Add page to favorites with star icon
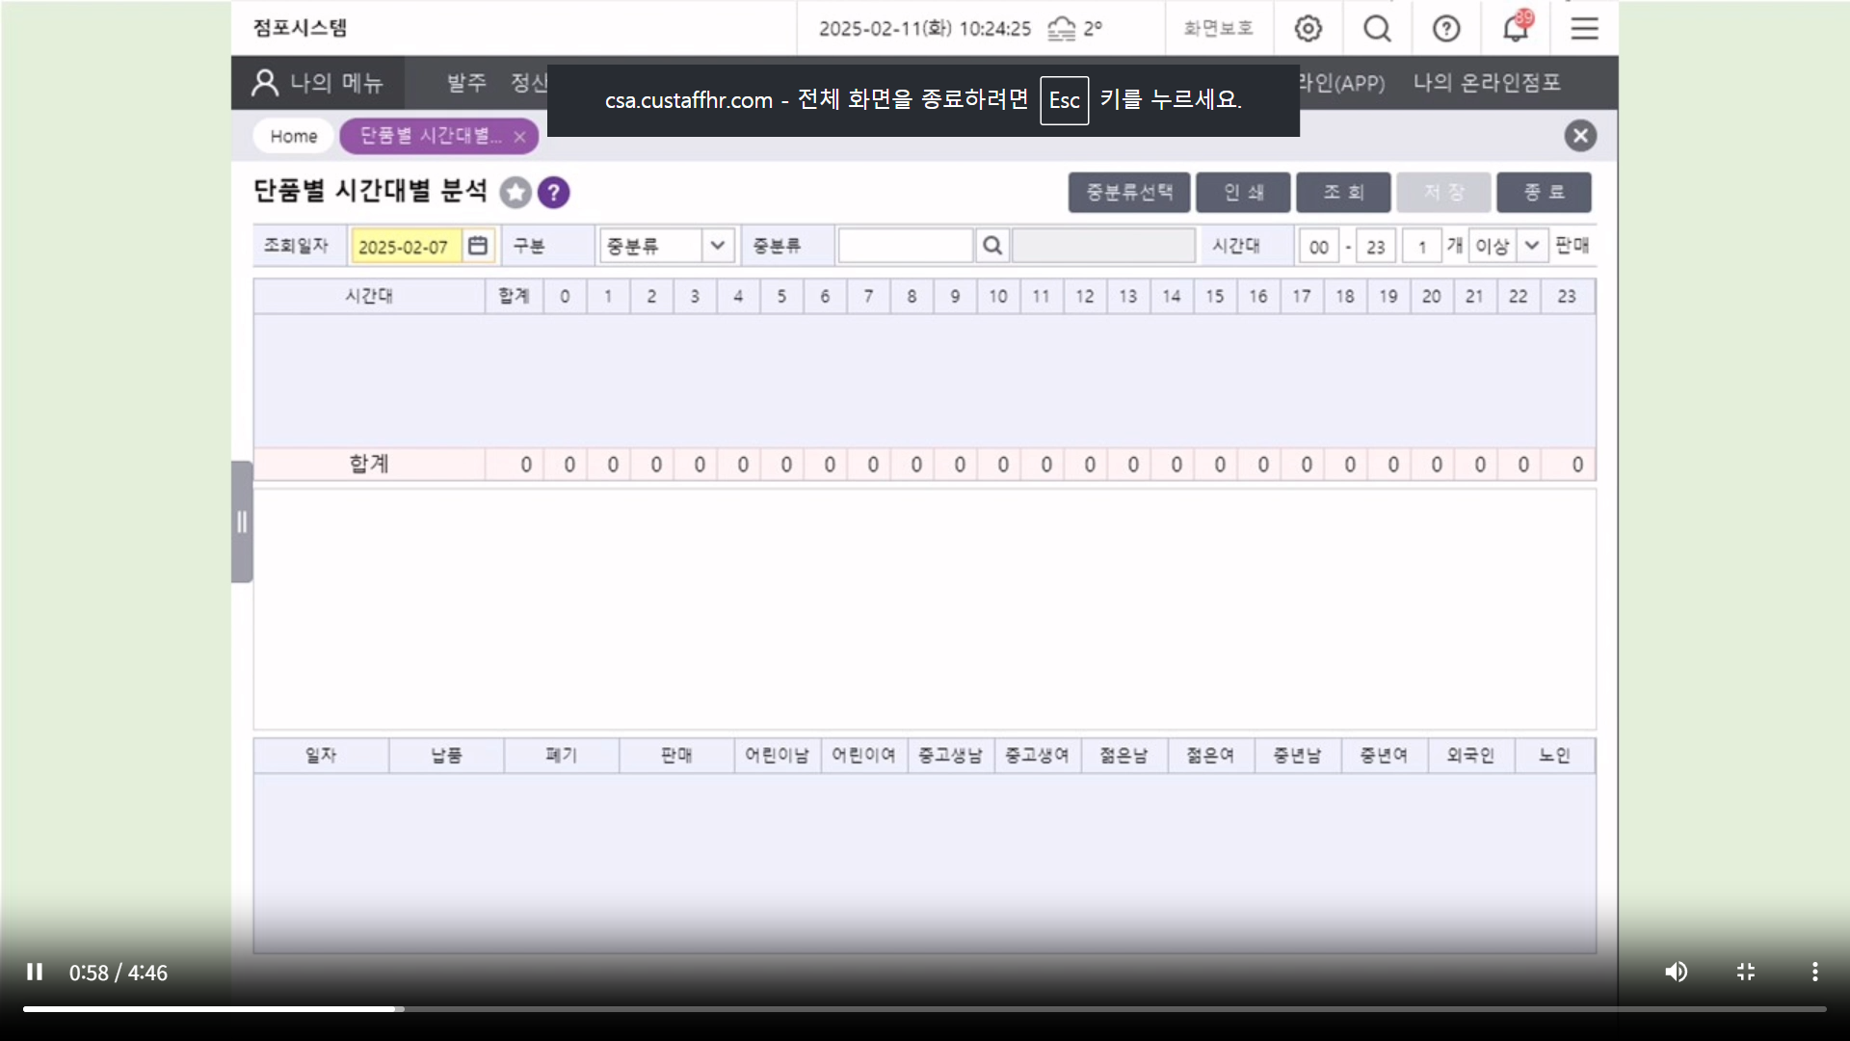This screenshot has height=1041, width=1850. click(x=515, y=193)
